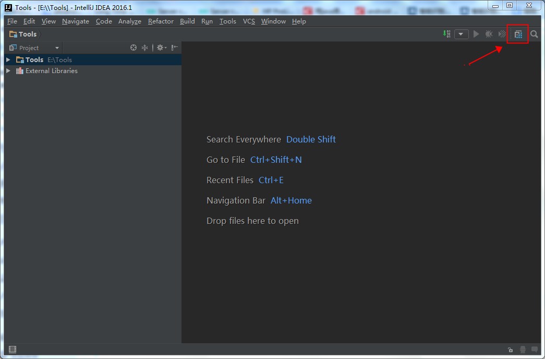Image resolution: width=545 pixels, height=359 pixels.
Task: Click Tools breadcrumb in navigation bar
Action: coord(23,34)
